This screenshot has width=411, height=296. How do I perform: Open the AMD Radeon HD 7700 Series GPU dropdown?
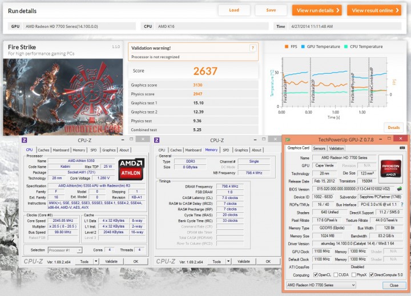click(x=321, y=285)
